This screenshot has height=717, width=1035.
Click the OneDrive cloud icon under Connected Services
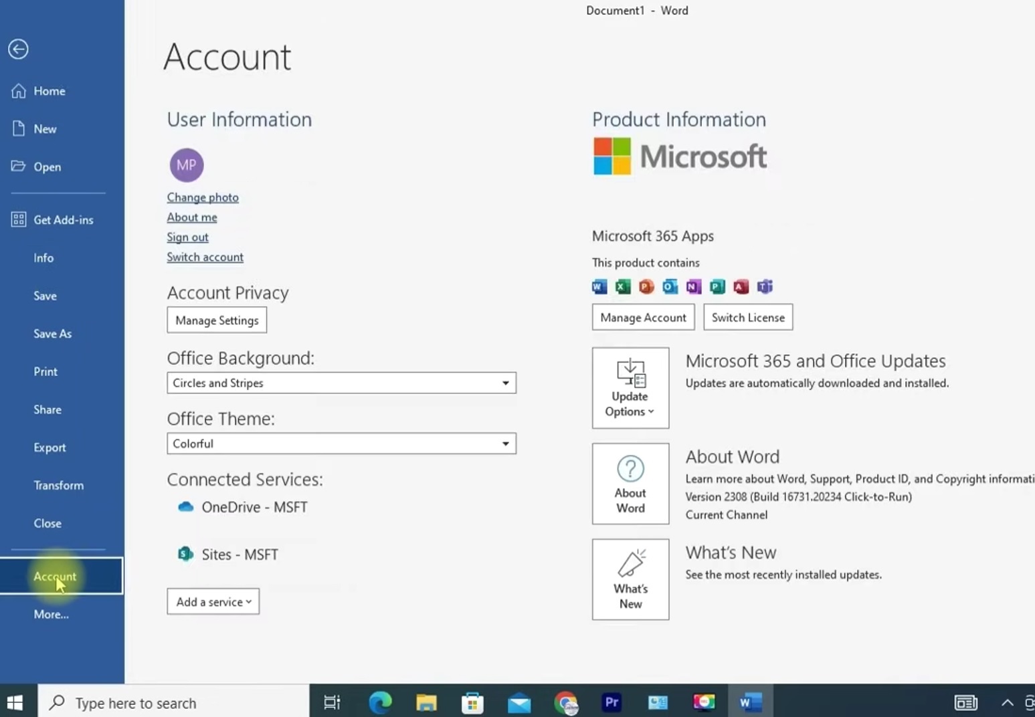coord(185,507)
